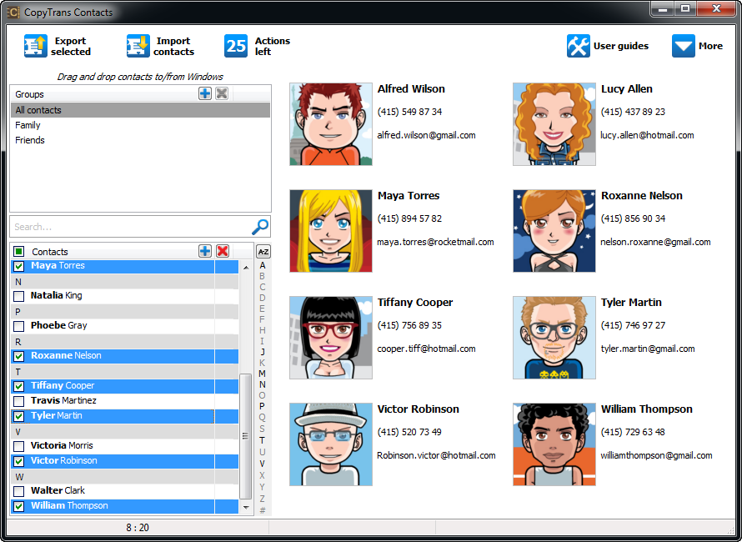Uncheck the Tiffany Cooper checkbox
Image resolution: width=742 pixels, height=542 pixels.
click(x=19, y=386)
